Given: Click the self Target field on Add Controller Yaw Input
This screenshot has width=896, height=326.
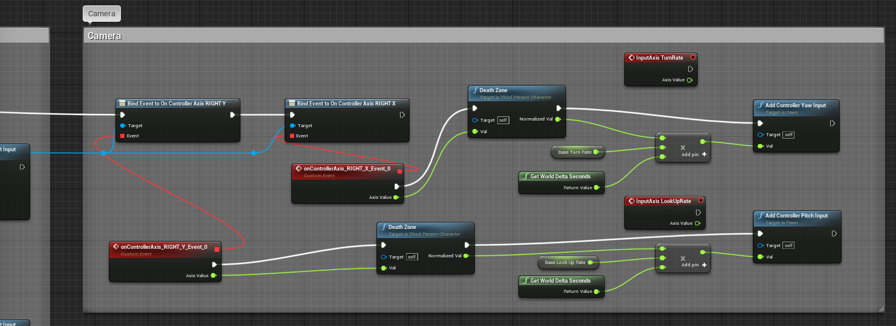Looking at the screenshot, I should tap(790, 135).
